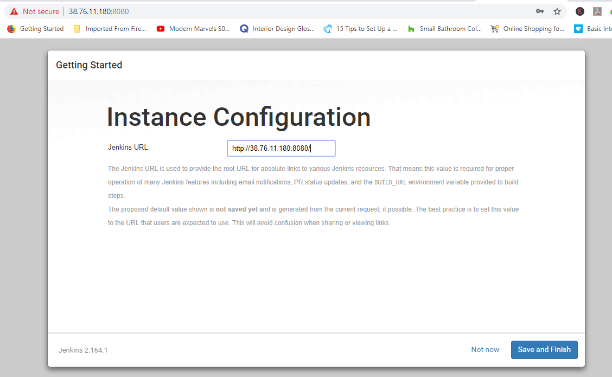
Task: Click the bold 'not saved yet' text
Action: 237,209
